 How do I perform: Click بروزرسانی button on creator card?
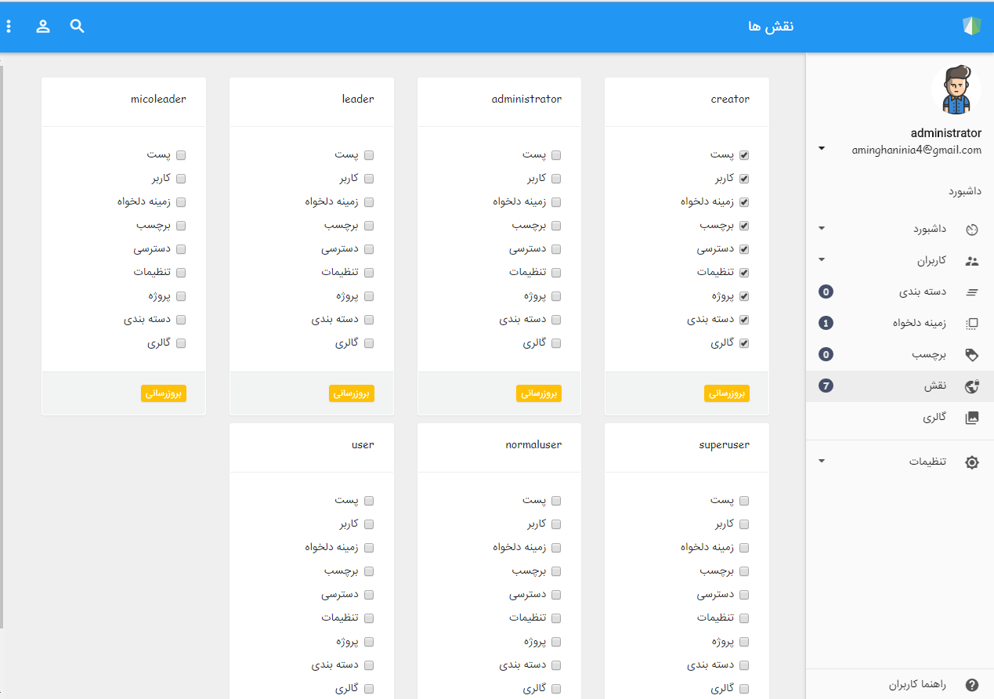727,393
